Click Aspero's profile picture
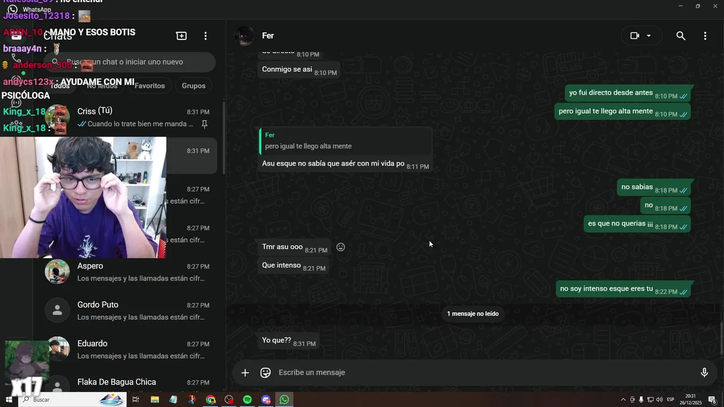The width and height of the screenshot is (724, 407). click(57, 272)
